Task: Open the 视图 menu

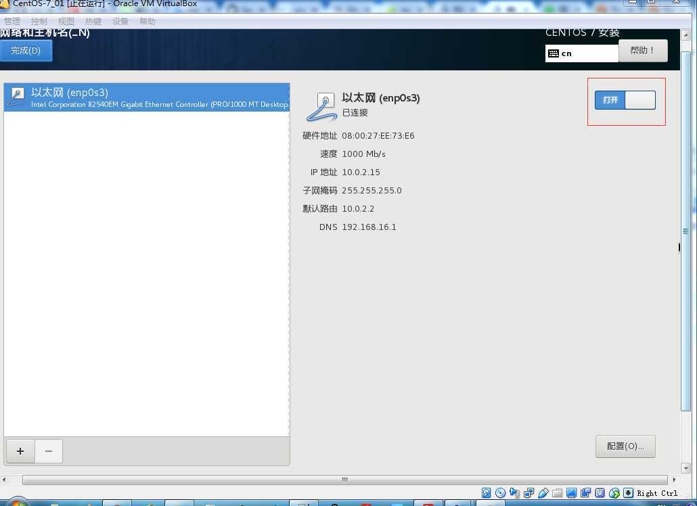Action: pyautogui.click(x=66, y=22)
